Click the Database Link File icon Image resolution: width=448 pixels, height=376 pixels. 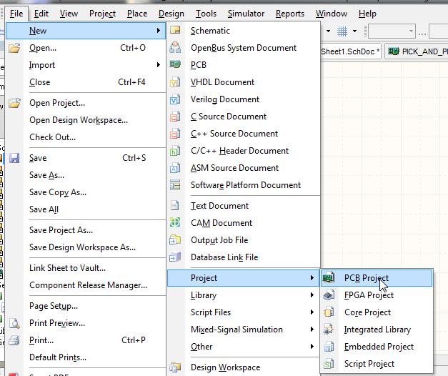point(175,257)
